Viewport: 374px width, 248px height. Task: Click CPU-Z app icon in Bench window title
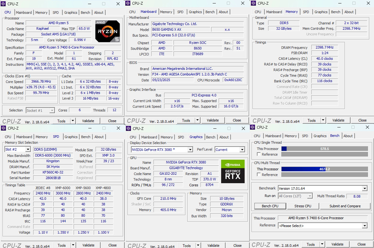click(252, 127)
